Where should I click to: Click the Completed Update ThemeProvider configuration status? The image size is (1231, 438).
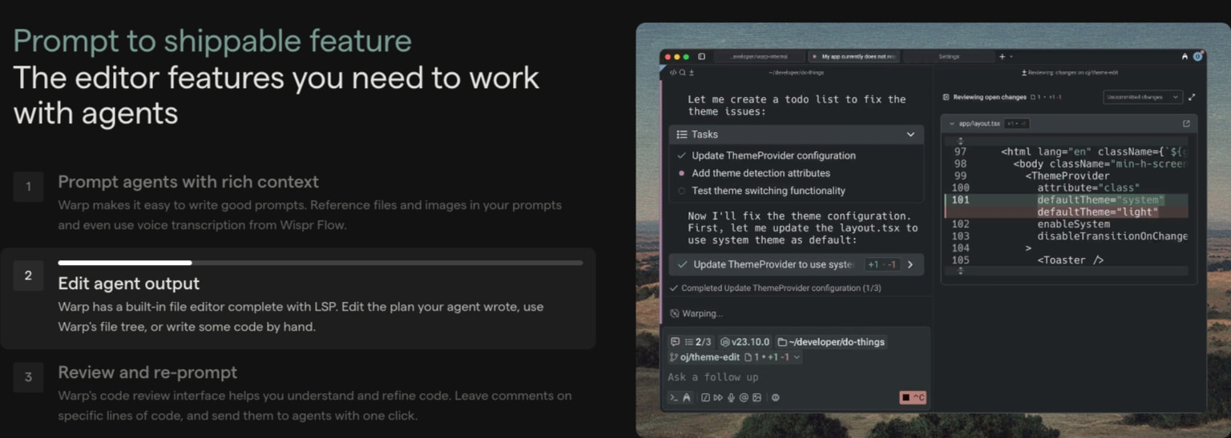click(775, 288)
